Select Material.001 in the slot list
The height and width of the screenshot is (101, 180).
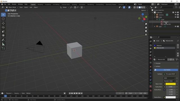164,48
